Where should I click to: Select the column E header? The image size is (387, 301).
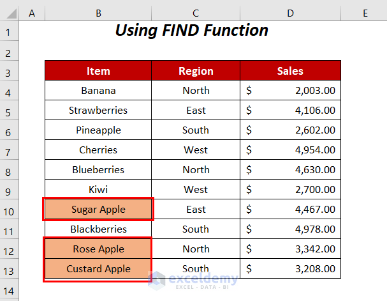pos(365,13)
